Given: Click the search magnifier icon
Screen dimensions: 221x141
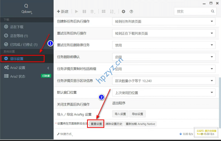Looking at the screenshot, I should click(213, 11).
